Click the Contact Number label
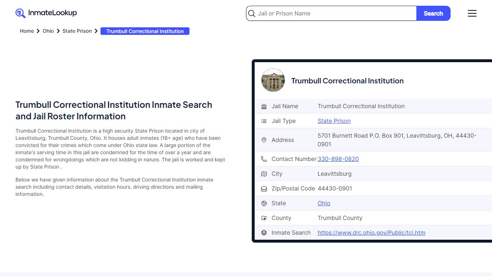This screenshot has height=276, width=492. (x=294, y=159)
